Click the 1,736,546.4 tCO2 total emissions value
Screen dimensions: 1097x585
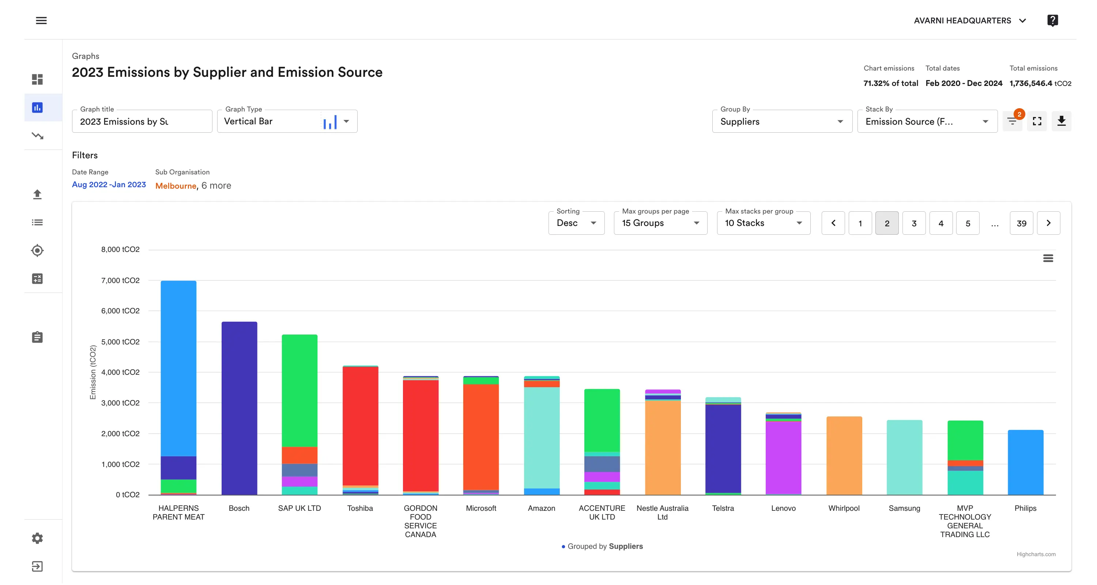[1040, 83]
